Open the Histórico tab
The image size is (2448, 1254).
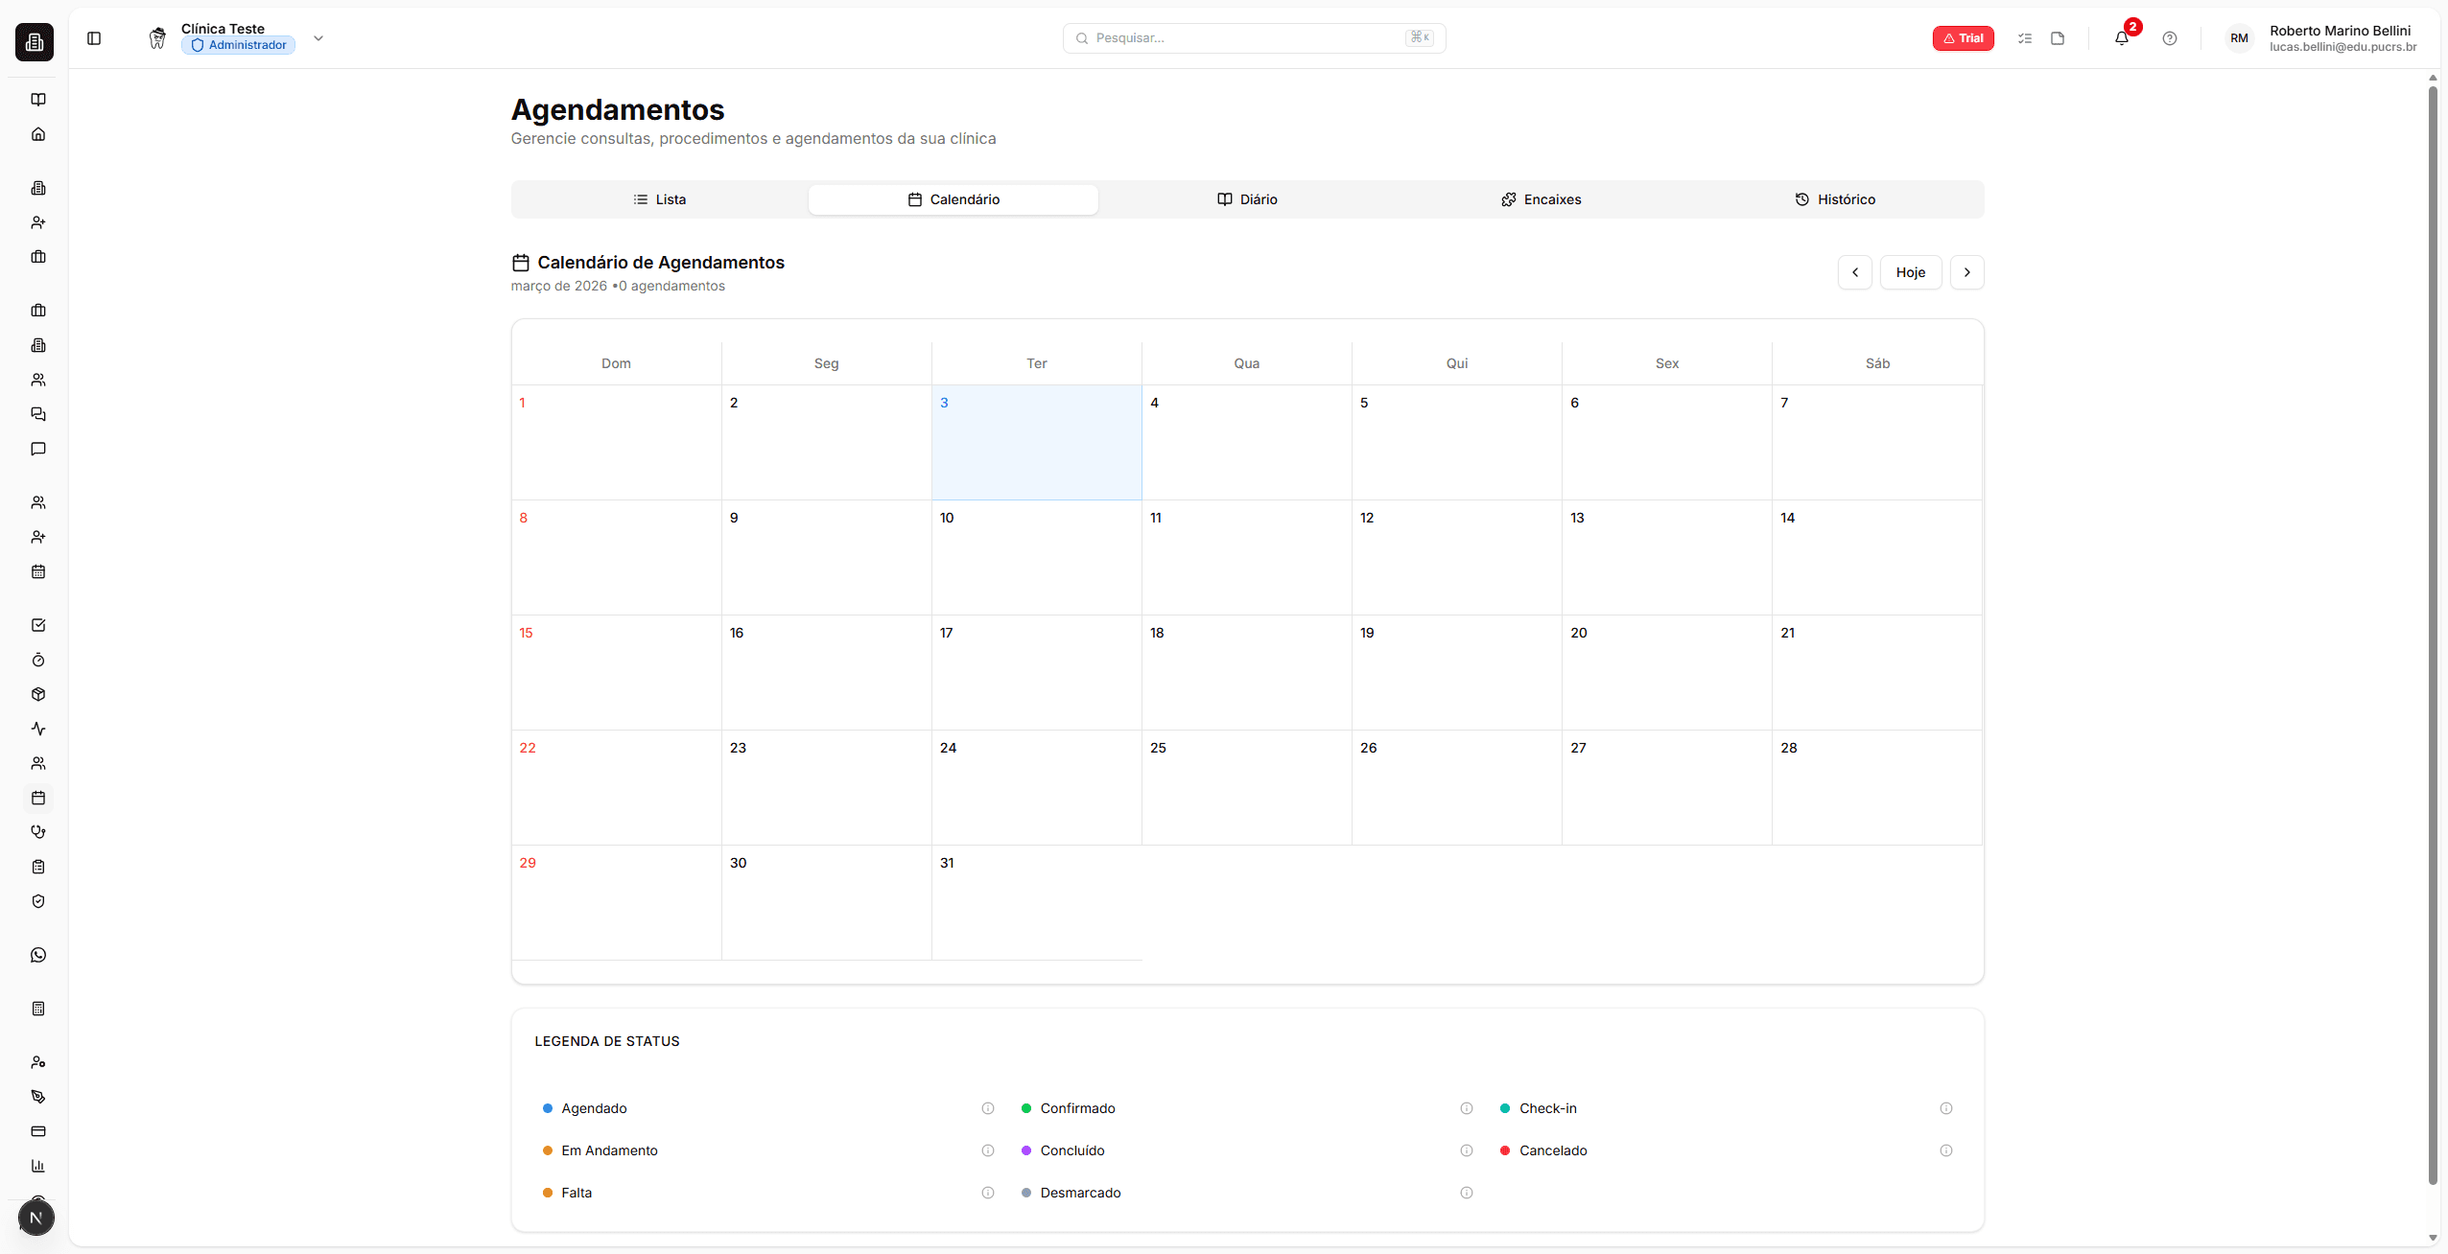(1835, 199)
